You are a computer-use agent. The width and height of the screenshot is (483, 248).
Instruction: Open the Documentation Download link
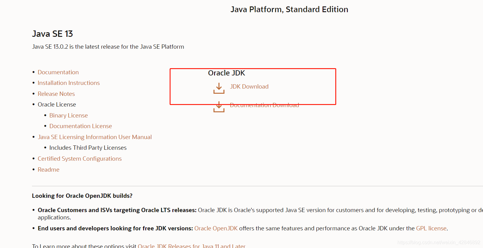point(264,105)
